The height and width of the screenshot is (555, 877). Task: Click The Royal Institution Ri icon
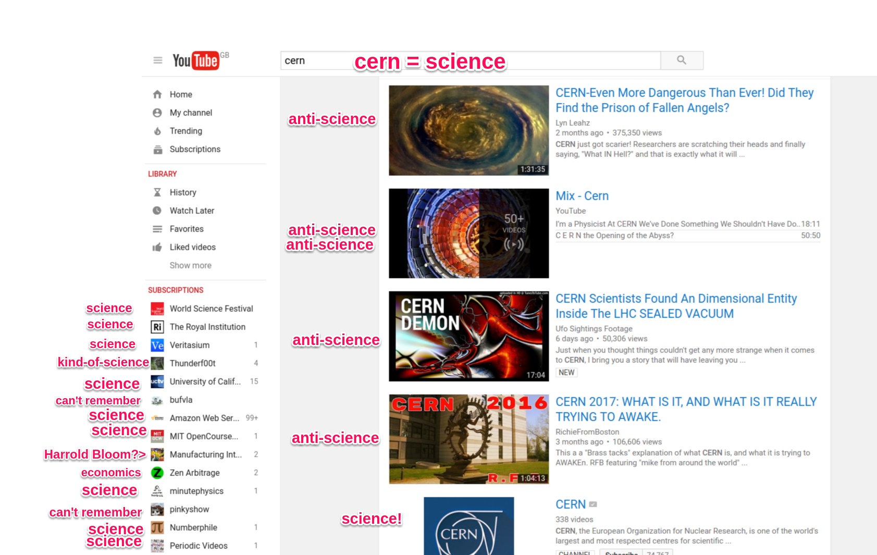[x=157, y=327]
